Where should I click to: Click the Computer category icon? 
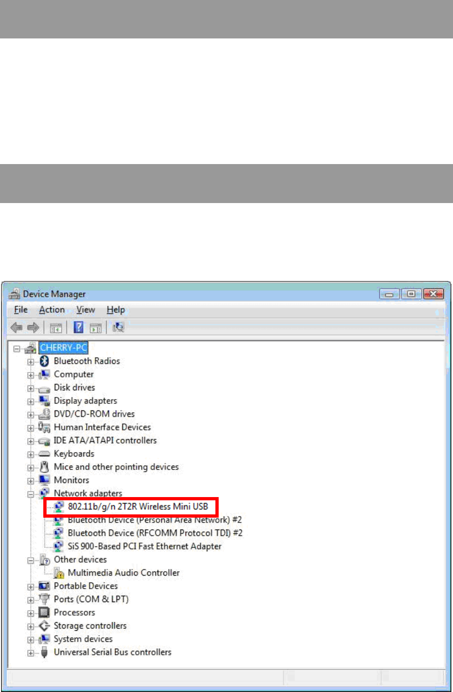[x=44, y=374]
